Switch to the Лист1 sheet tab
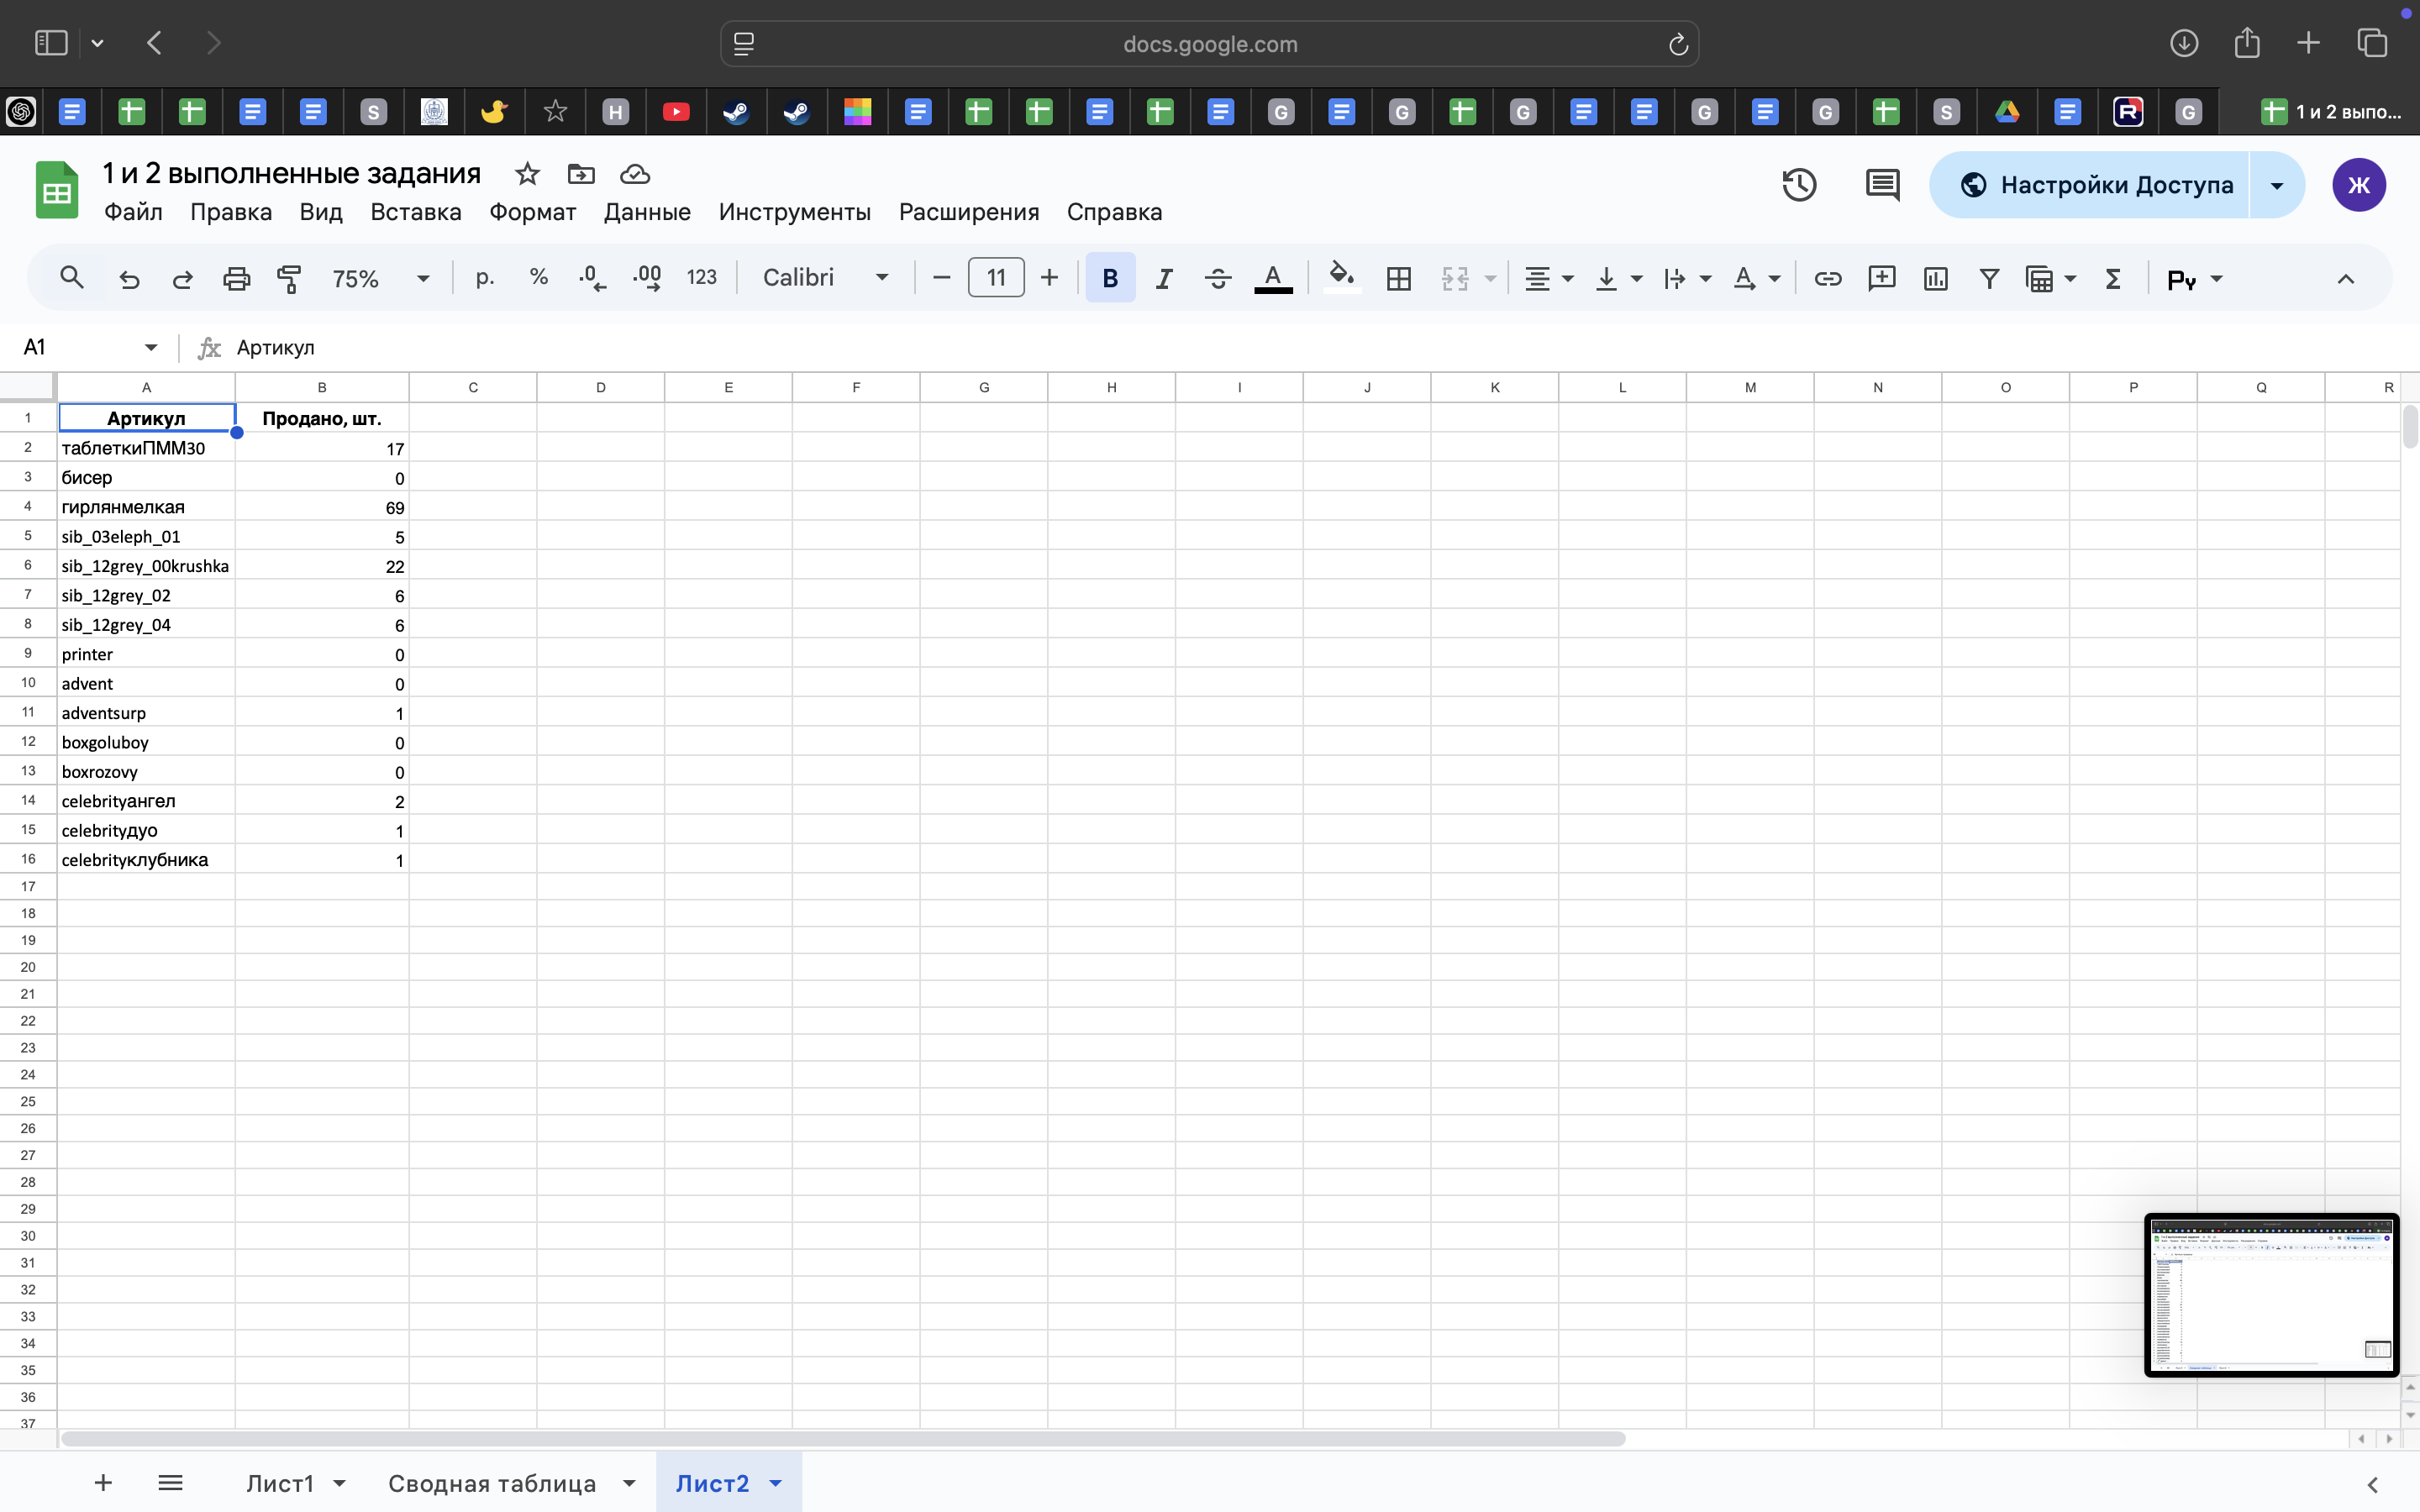 [280, 1483]
